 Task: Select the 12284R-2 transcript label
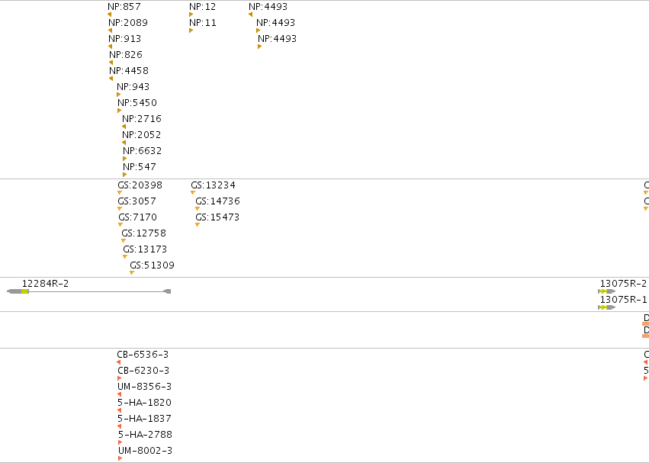(45, 284)
